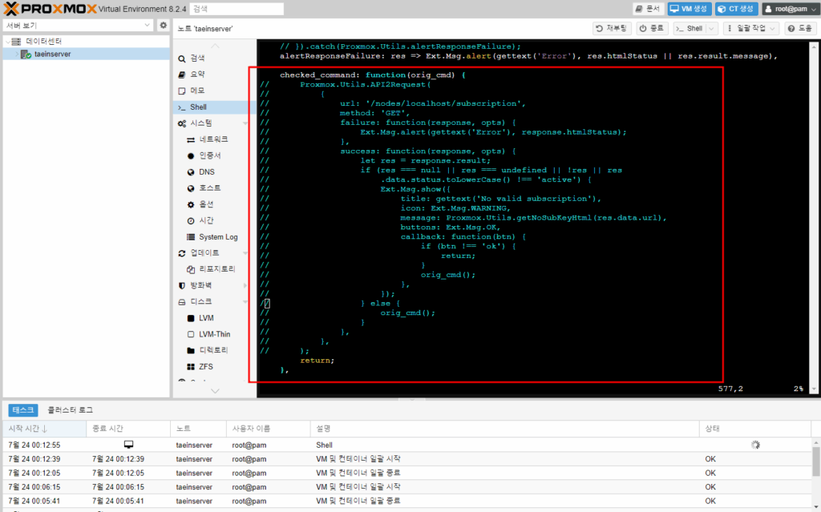Click the VM 생성 button

689,9
